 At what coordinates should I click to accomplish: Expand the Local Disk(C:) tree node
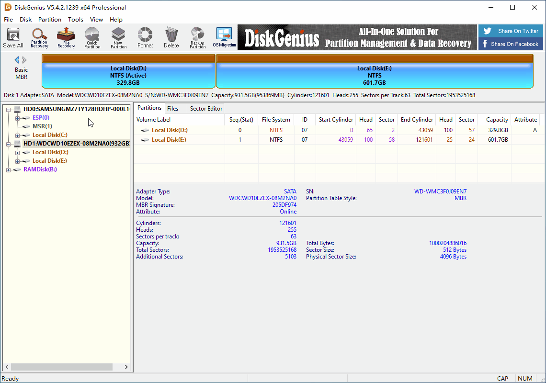click(17, 135)
